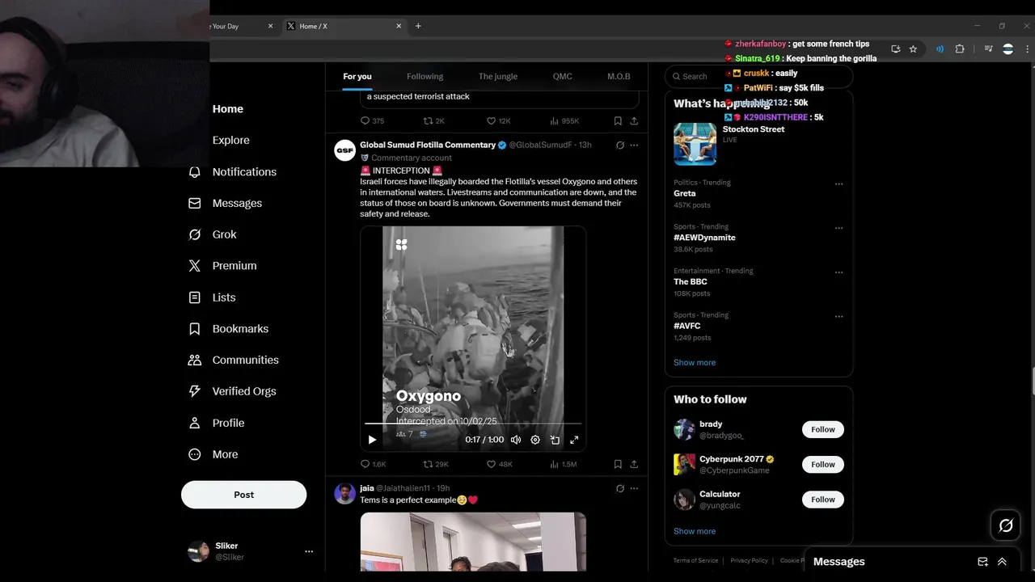This screenshot has height=582, width=1035.
Task: Compose new message in Messages drawer
Action: (982, 562)
